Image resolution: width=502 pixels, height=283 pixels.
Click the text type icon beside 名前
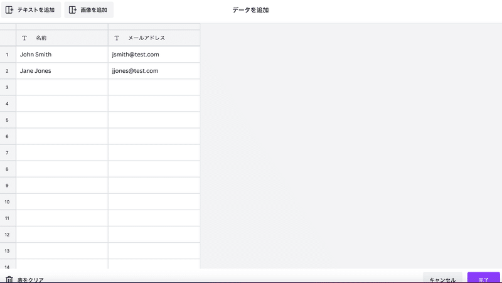click(x=24, y=38)
